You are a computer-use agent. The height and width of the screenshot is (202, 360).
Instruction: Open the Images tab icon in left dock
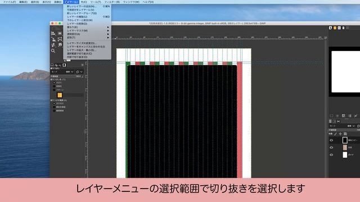[64, 65]
